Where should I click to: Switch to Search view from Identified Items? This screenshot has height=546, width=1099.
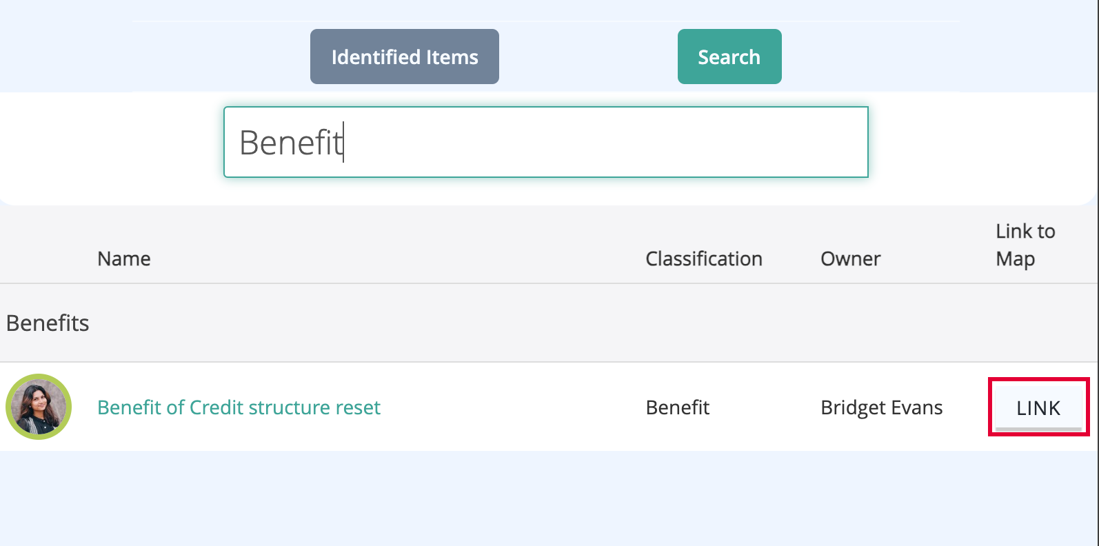pos(729,57)
